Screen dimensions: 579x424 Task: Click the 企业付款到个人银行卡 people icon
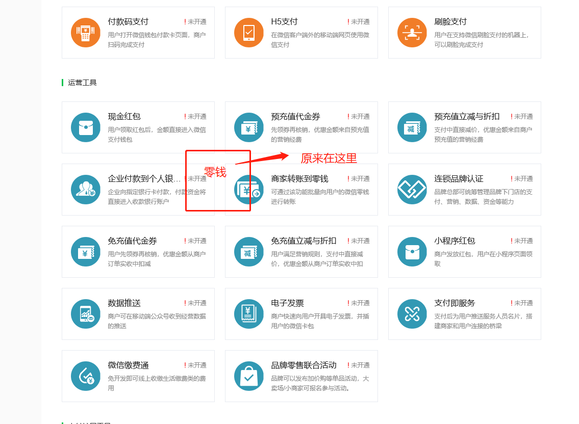(86, 190)
